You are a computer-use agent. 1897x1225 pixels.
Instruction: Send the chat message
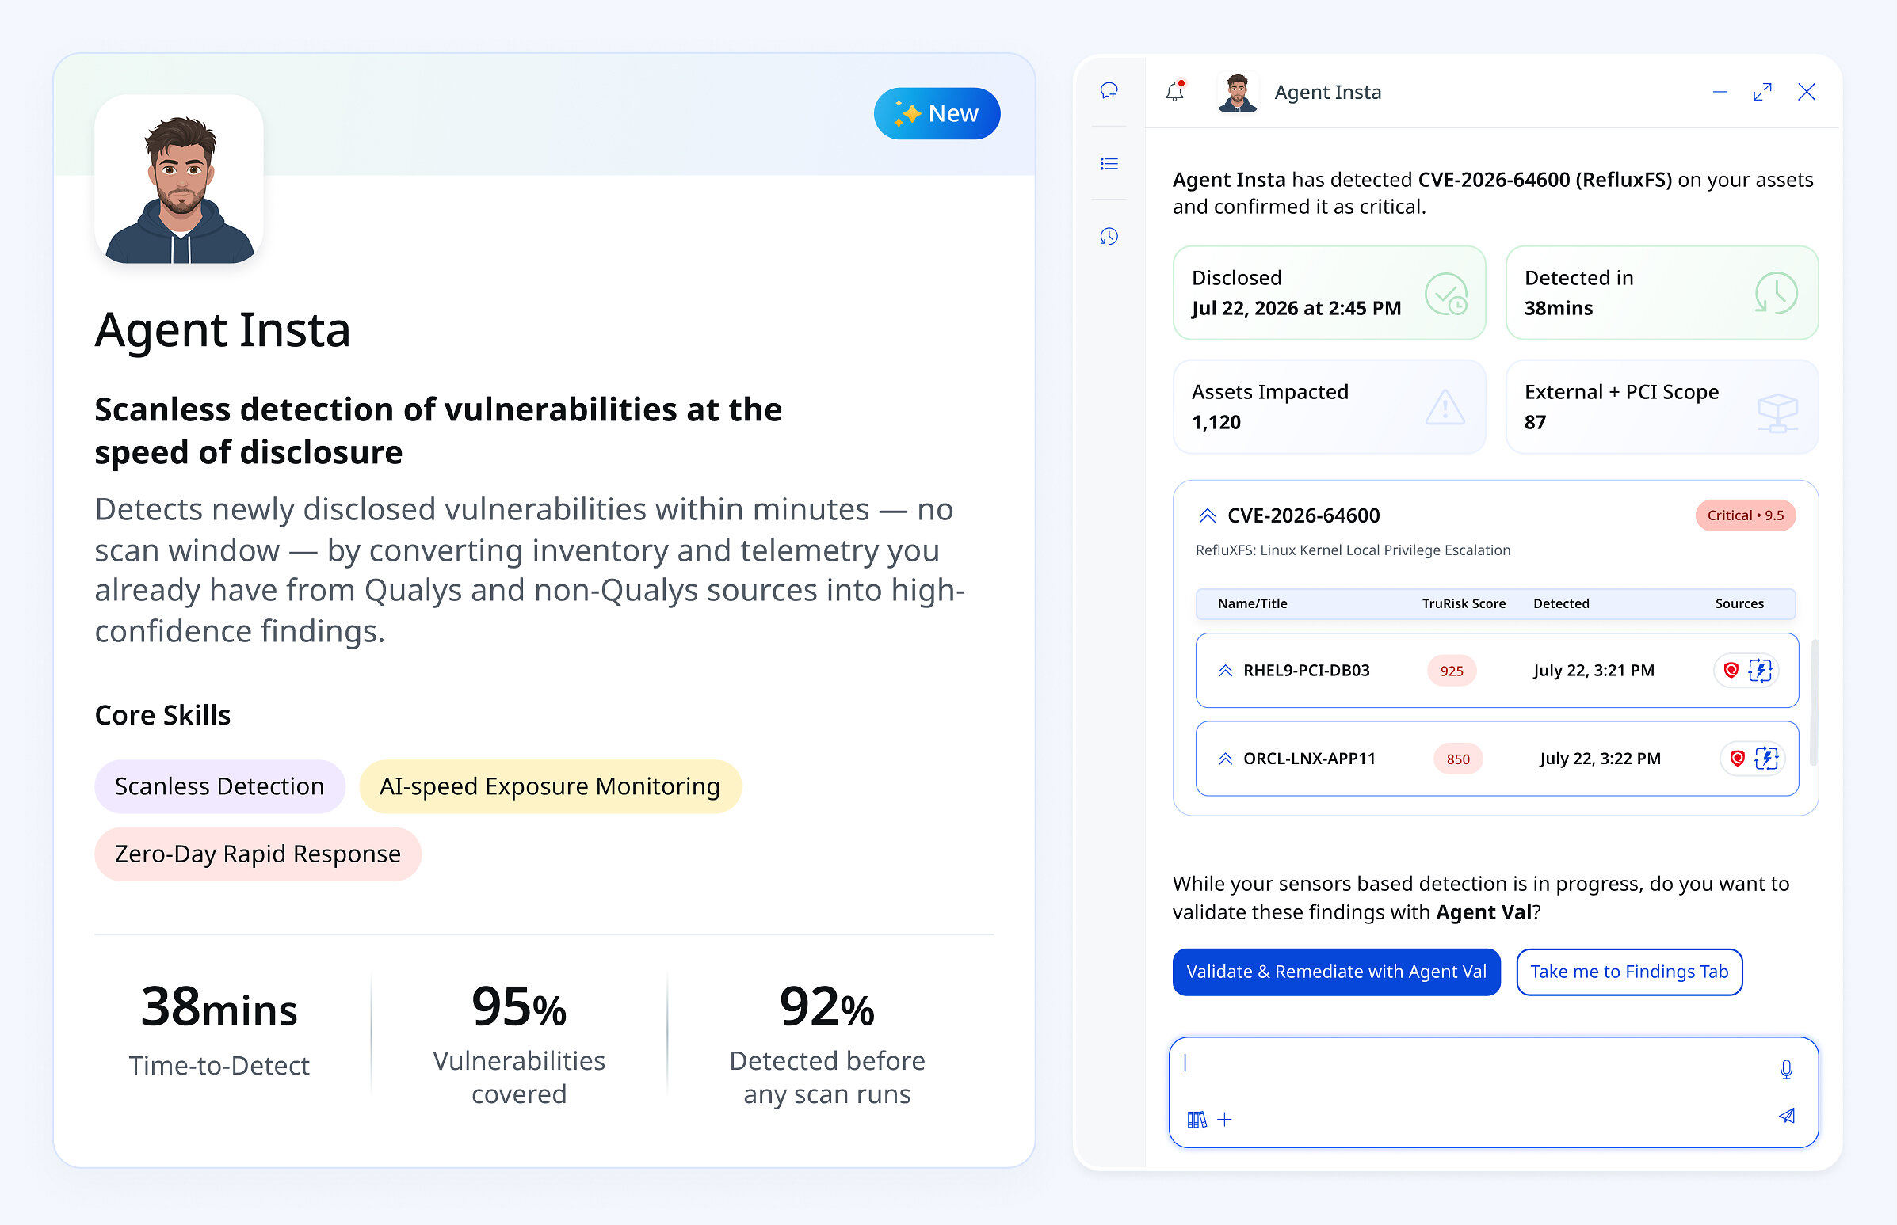click(x=1787, y=1116)
